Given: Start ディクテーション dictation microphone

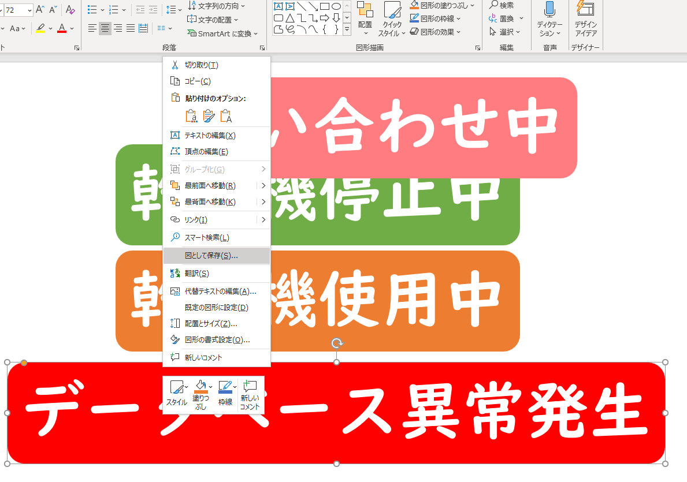Looking at the screenshot, I should [549, 18].
